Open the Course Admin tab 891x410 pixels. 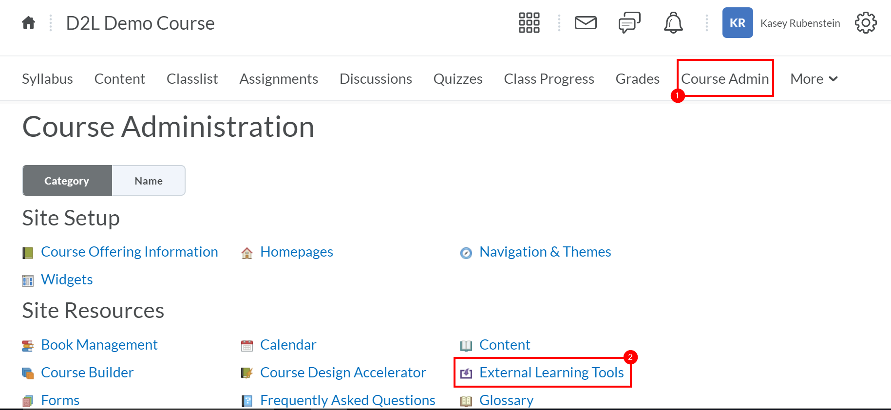pyautogui.click(x=725, y=78)
